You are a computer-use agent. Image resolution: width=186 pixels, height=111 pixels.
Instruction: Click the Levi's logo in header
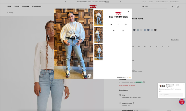tap(93, 6)
